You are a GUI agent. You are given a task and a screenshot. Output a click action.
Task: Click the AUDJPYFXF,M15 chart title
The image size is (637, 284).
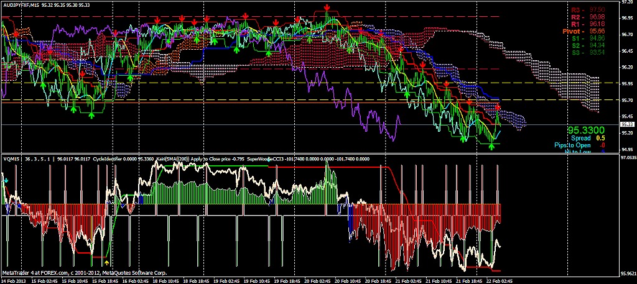click(26, 5)
